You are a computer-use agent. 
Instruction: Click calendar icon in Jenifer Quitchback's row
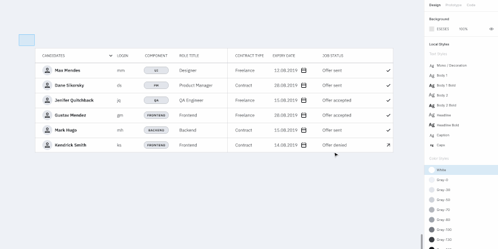[x=304, y=100]
